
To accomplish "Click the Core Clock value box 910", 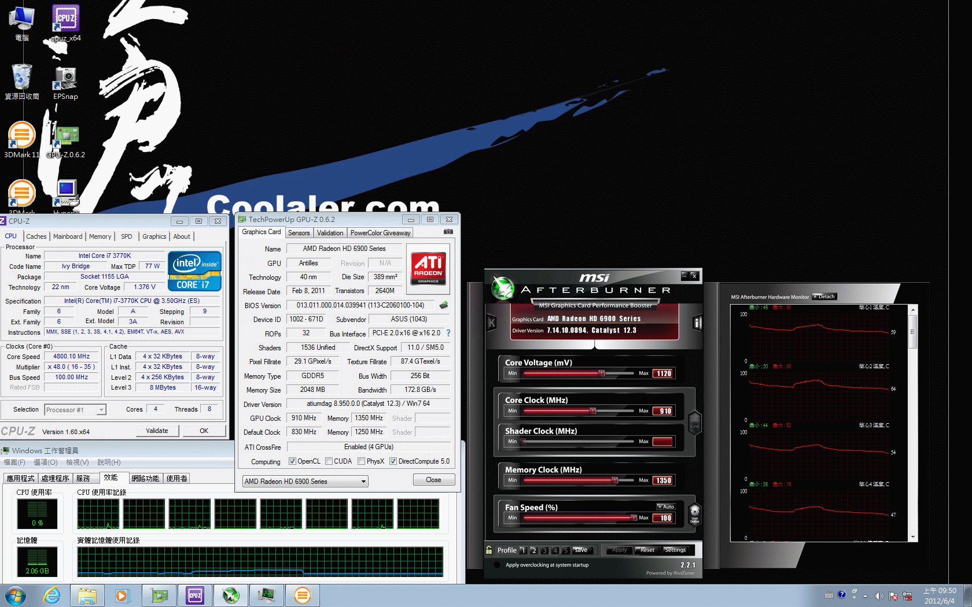I will click(663, 411).
